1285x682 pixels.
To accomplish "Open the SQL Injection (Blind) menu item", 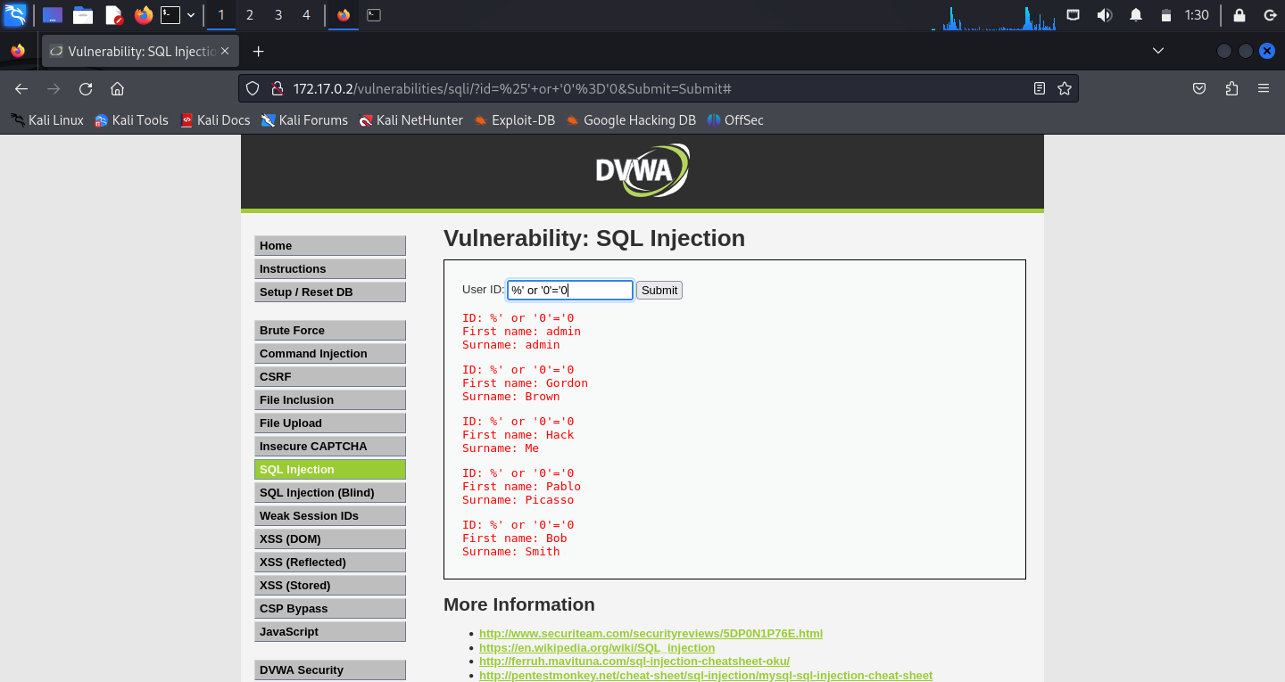I will click(330, 492).
